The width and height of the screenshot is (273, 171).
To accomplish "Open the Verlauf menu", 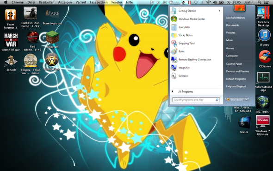I will 81,2.
